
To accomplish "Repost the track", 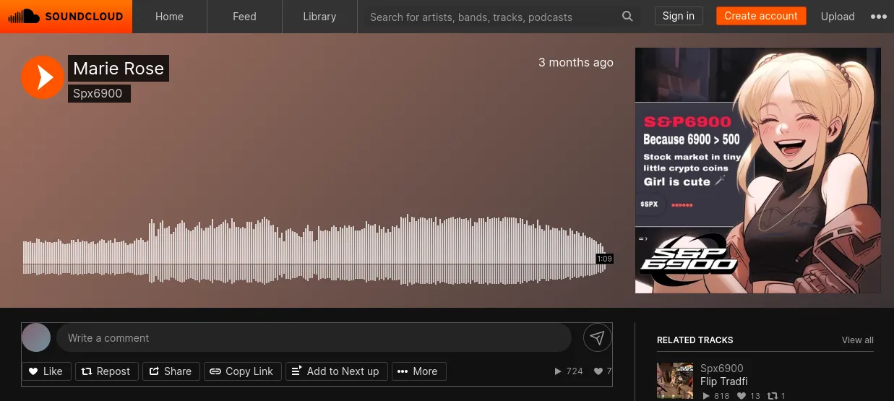I will 106,371.
